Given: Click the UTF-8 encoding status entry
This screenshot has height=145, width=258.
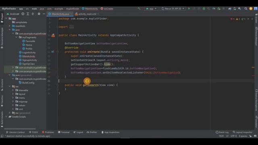Looking at the screenshot, I should tap(234, 136).
